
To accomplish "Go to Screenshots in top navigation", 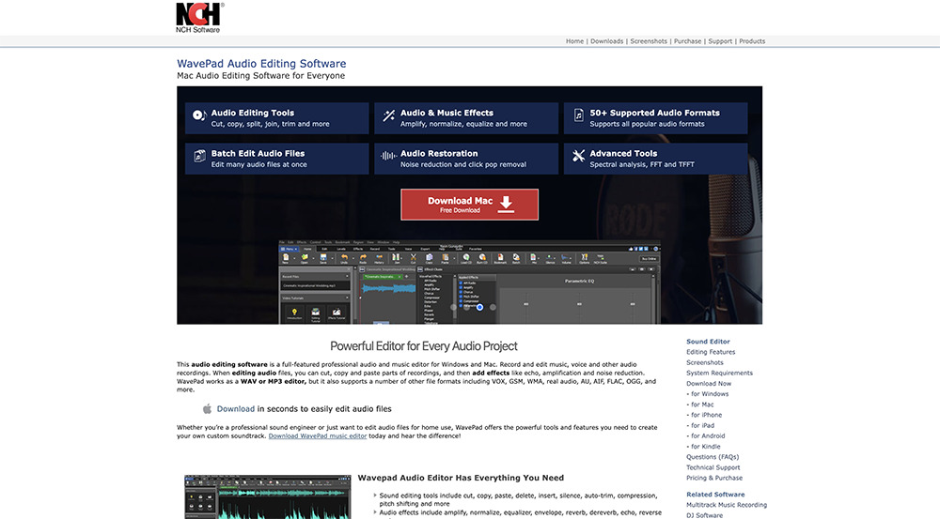I will tap(649, 41).
